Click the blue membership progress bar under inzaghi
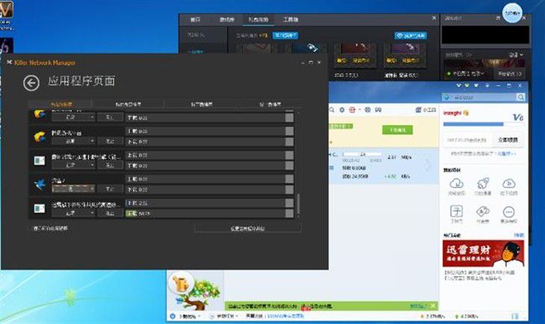Image resolution: width=545 pixels, height=324 pixels. click(x=483, y=124)
